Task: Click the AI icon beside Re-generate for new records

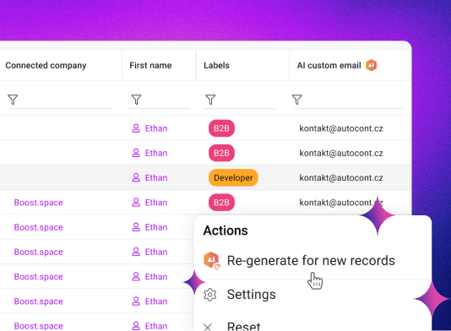Action: (212, 260)
